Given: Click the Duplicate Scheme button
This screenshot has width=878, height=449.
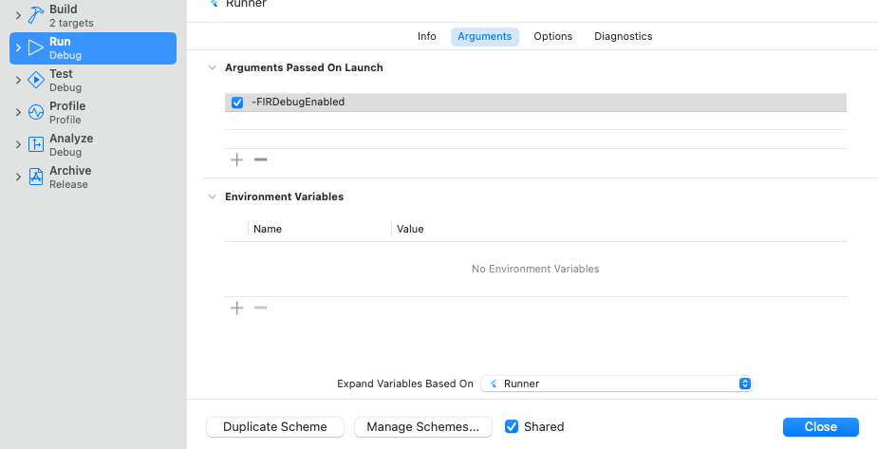Looking at the screenshot, I should [x=275, y=426].
